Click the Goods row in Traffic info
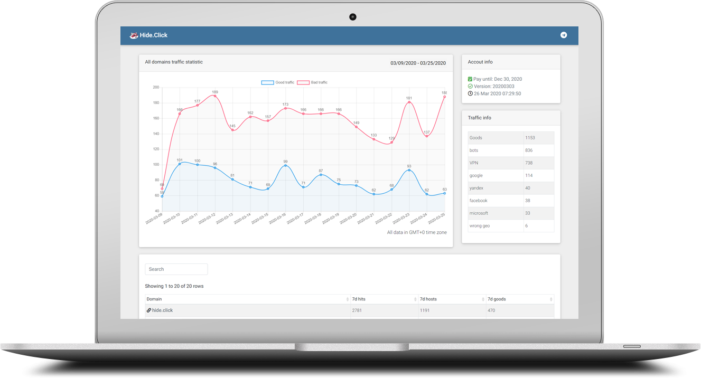This screenshot has width=701, height=378. click(x=511, y=138)
